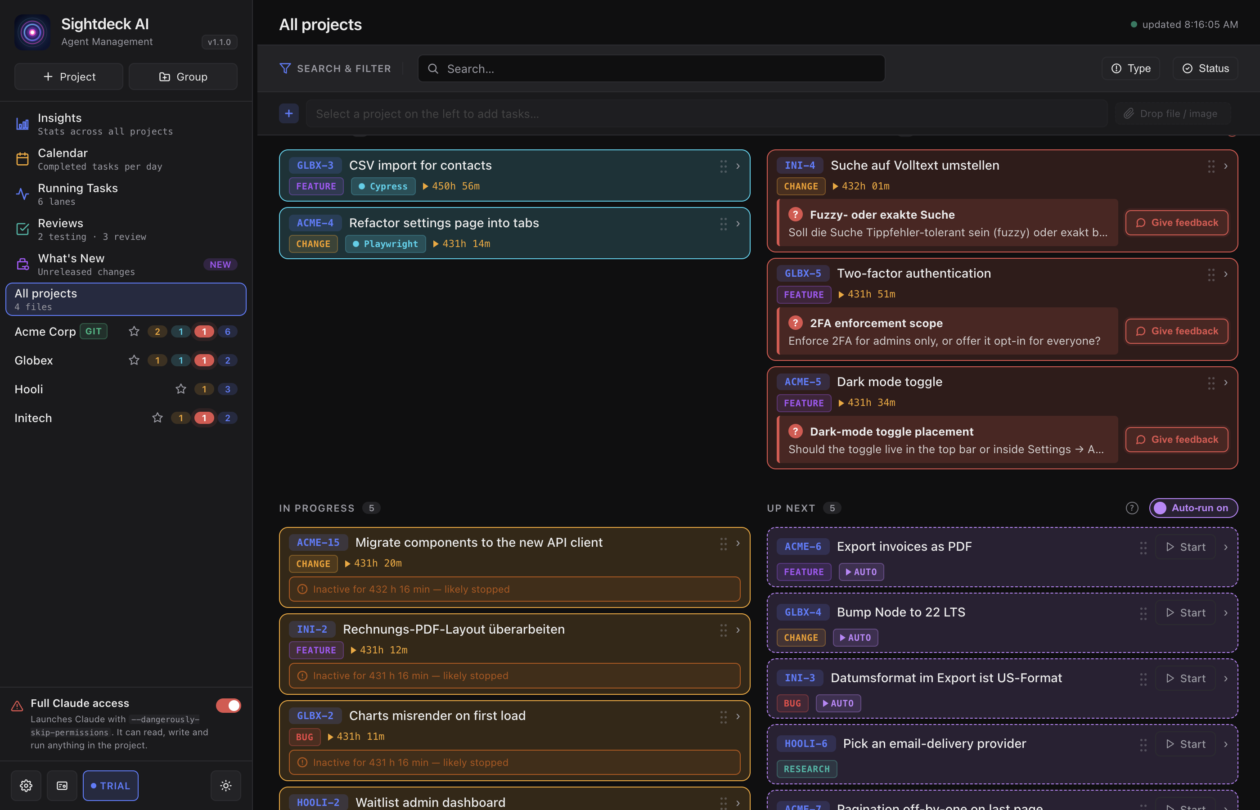
Task: Grab drag handle on GLBX-4 card
Action: 1143,613
